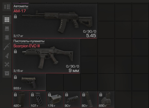Screen dimensions: 149x108
Task: Select the 90 g muzzle brake
Action: click(x=72, y=100)
